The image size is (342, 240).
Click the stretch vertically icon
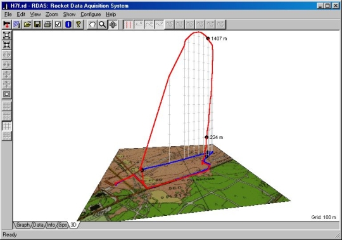coord(7,74)
